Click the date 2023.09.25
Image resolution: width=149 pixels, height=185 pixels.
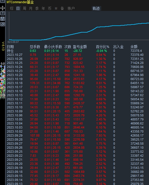point(15,152)
